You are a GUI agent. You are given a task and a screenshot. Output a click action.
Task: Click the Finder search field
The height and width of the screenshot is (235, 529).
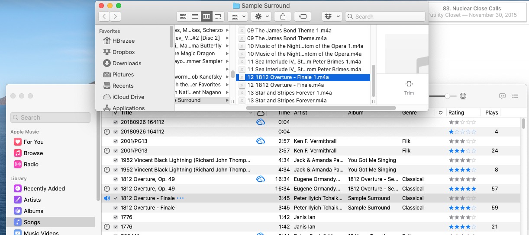point(385,16)
